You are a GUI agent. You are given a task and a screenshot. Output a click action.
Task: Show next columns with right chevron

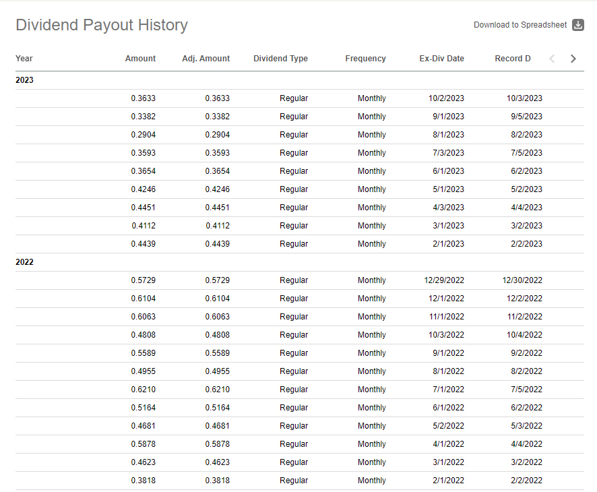pos(573,59)
